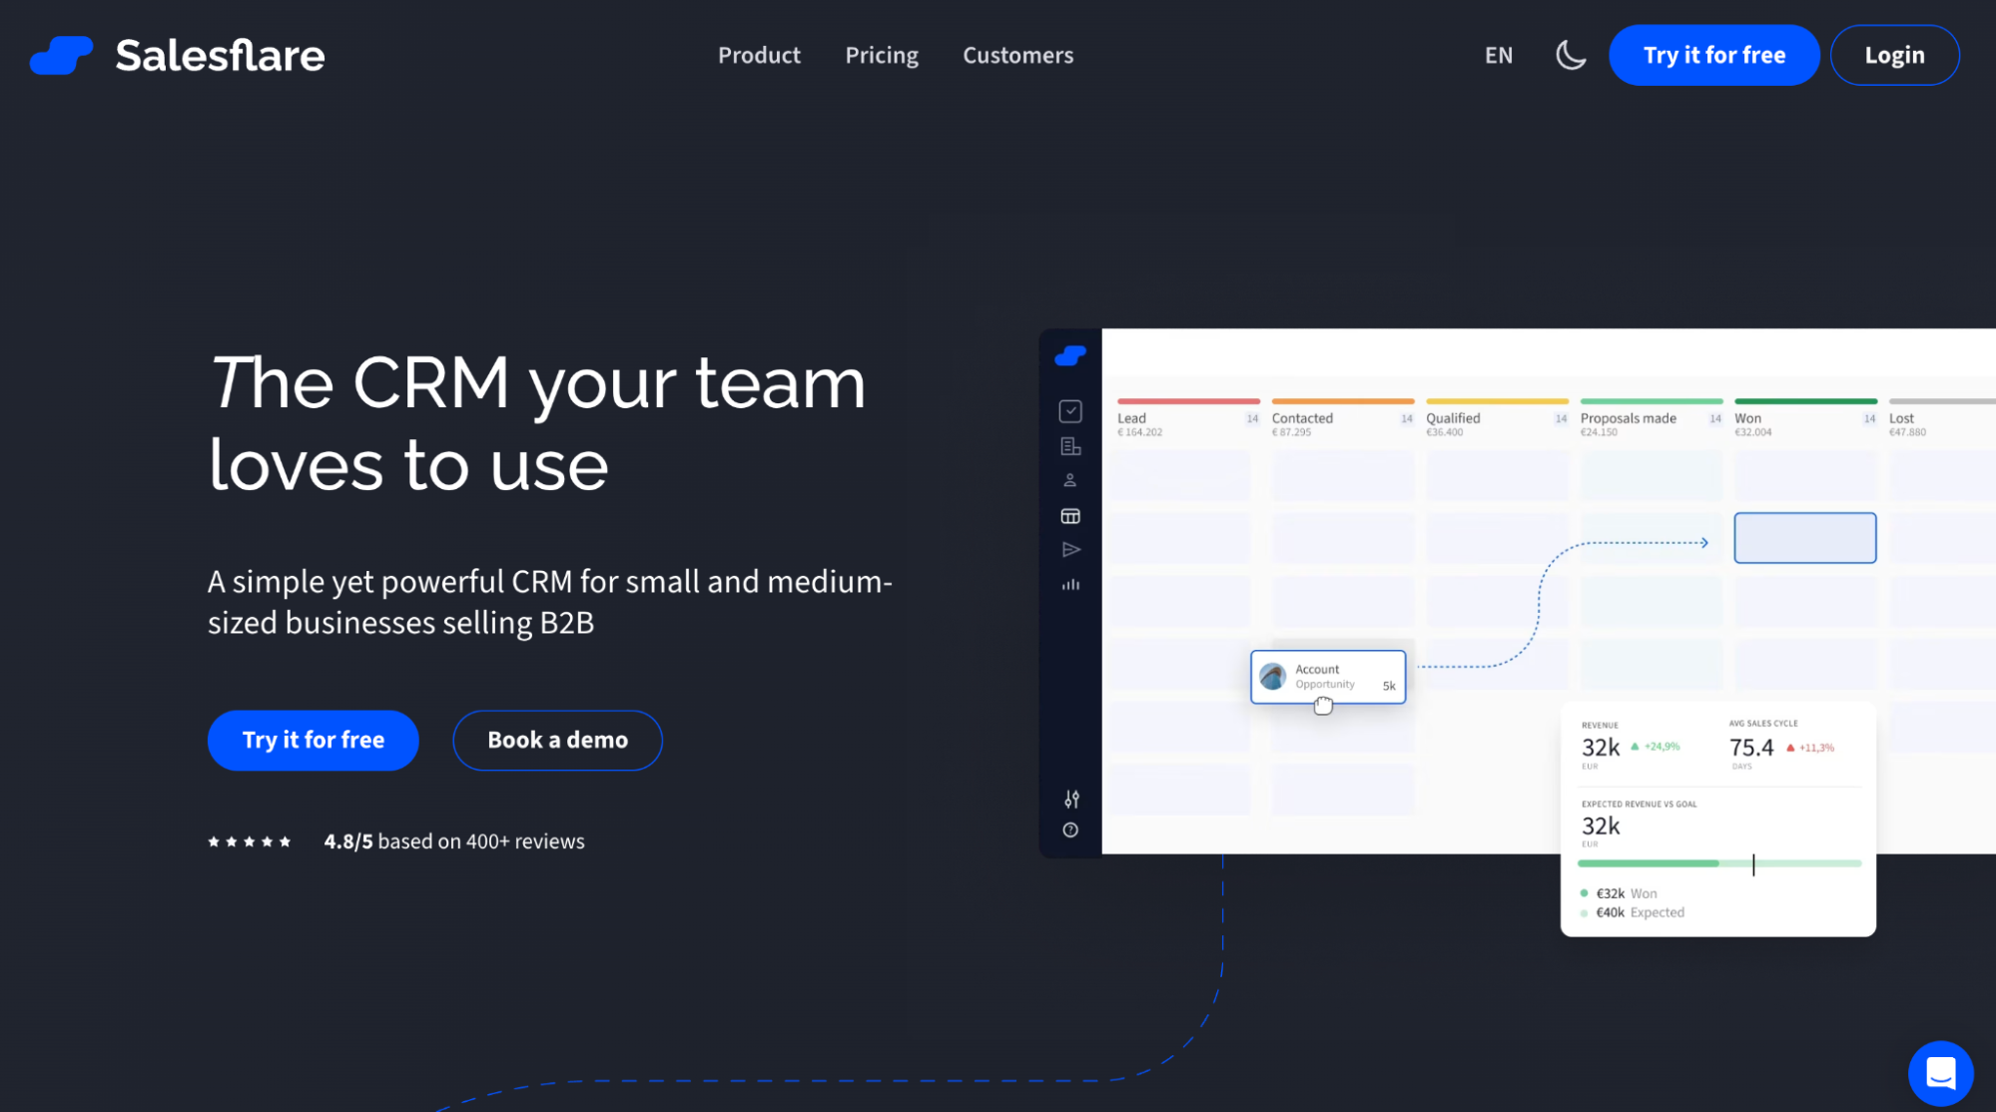Select the Lost pipeline column header
The height and width of the screenshot is (1112, 1996).
1941,420
